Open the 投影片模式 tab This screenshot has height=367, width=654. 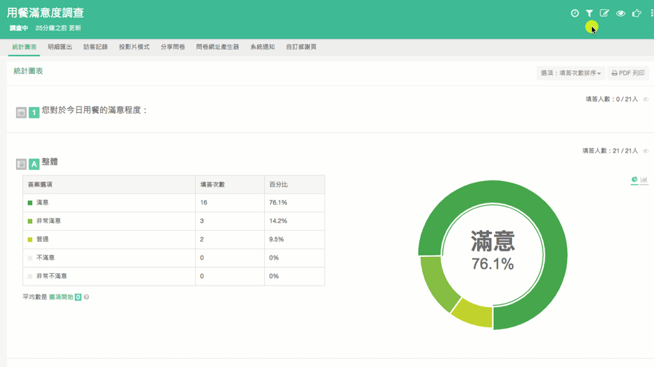point(134,47)
